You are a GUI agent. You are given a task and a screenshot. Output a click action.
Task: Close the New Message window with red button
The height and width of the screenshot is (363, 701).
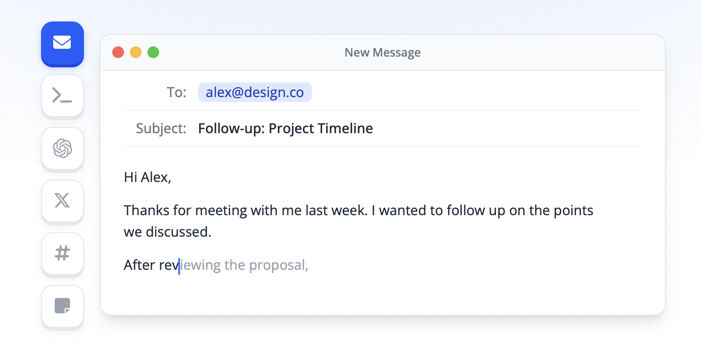pyautogui.click(x=118, y=52)
